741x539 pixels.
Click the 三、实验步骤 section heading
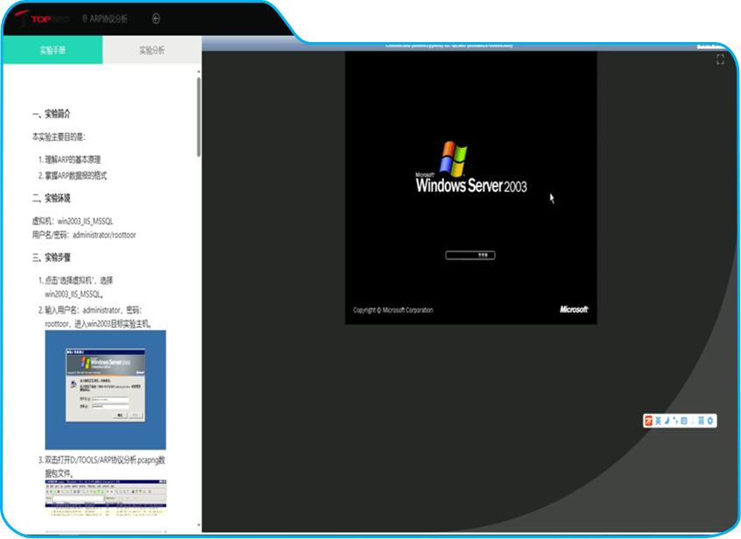coord(52,258)
